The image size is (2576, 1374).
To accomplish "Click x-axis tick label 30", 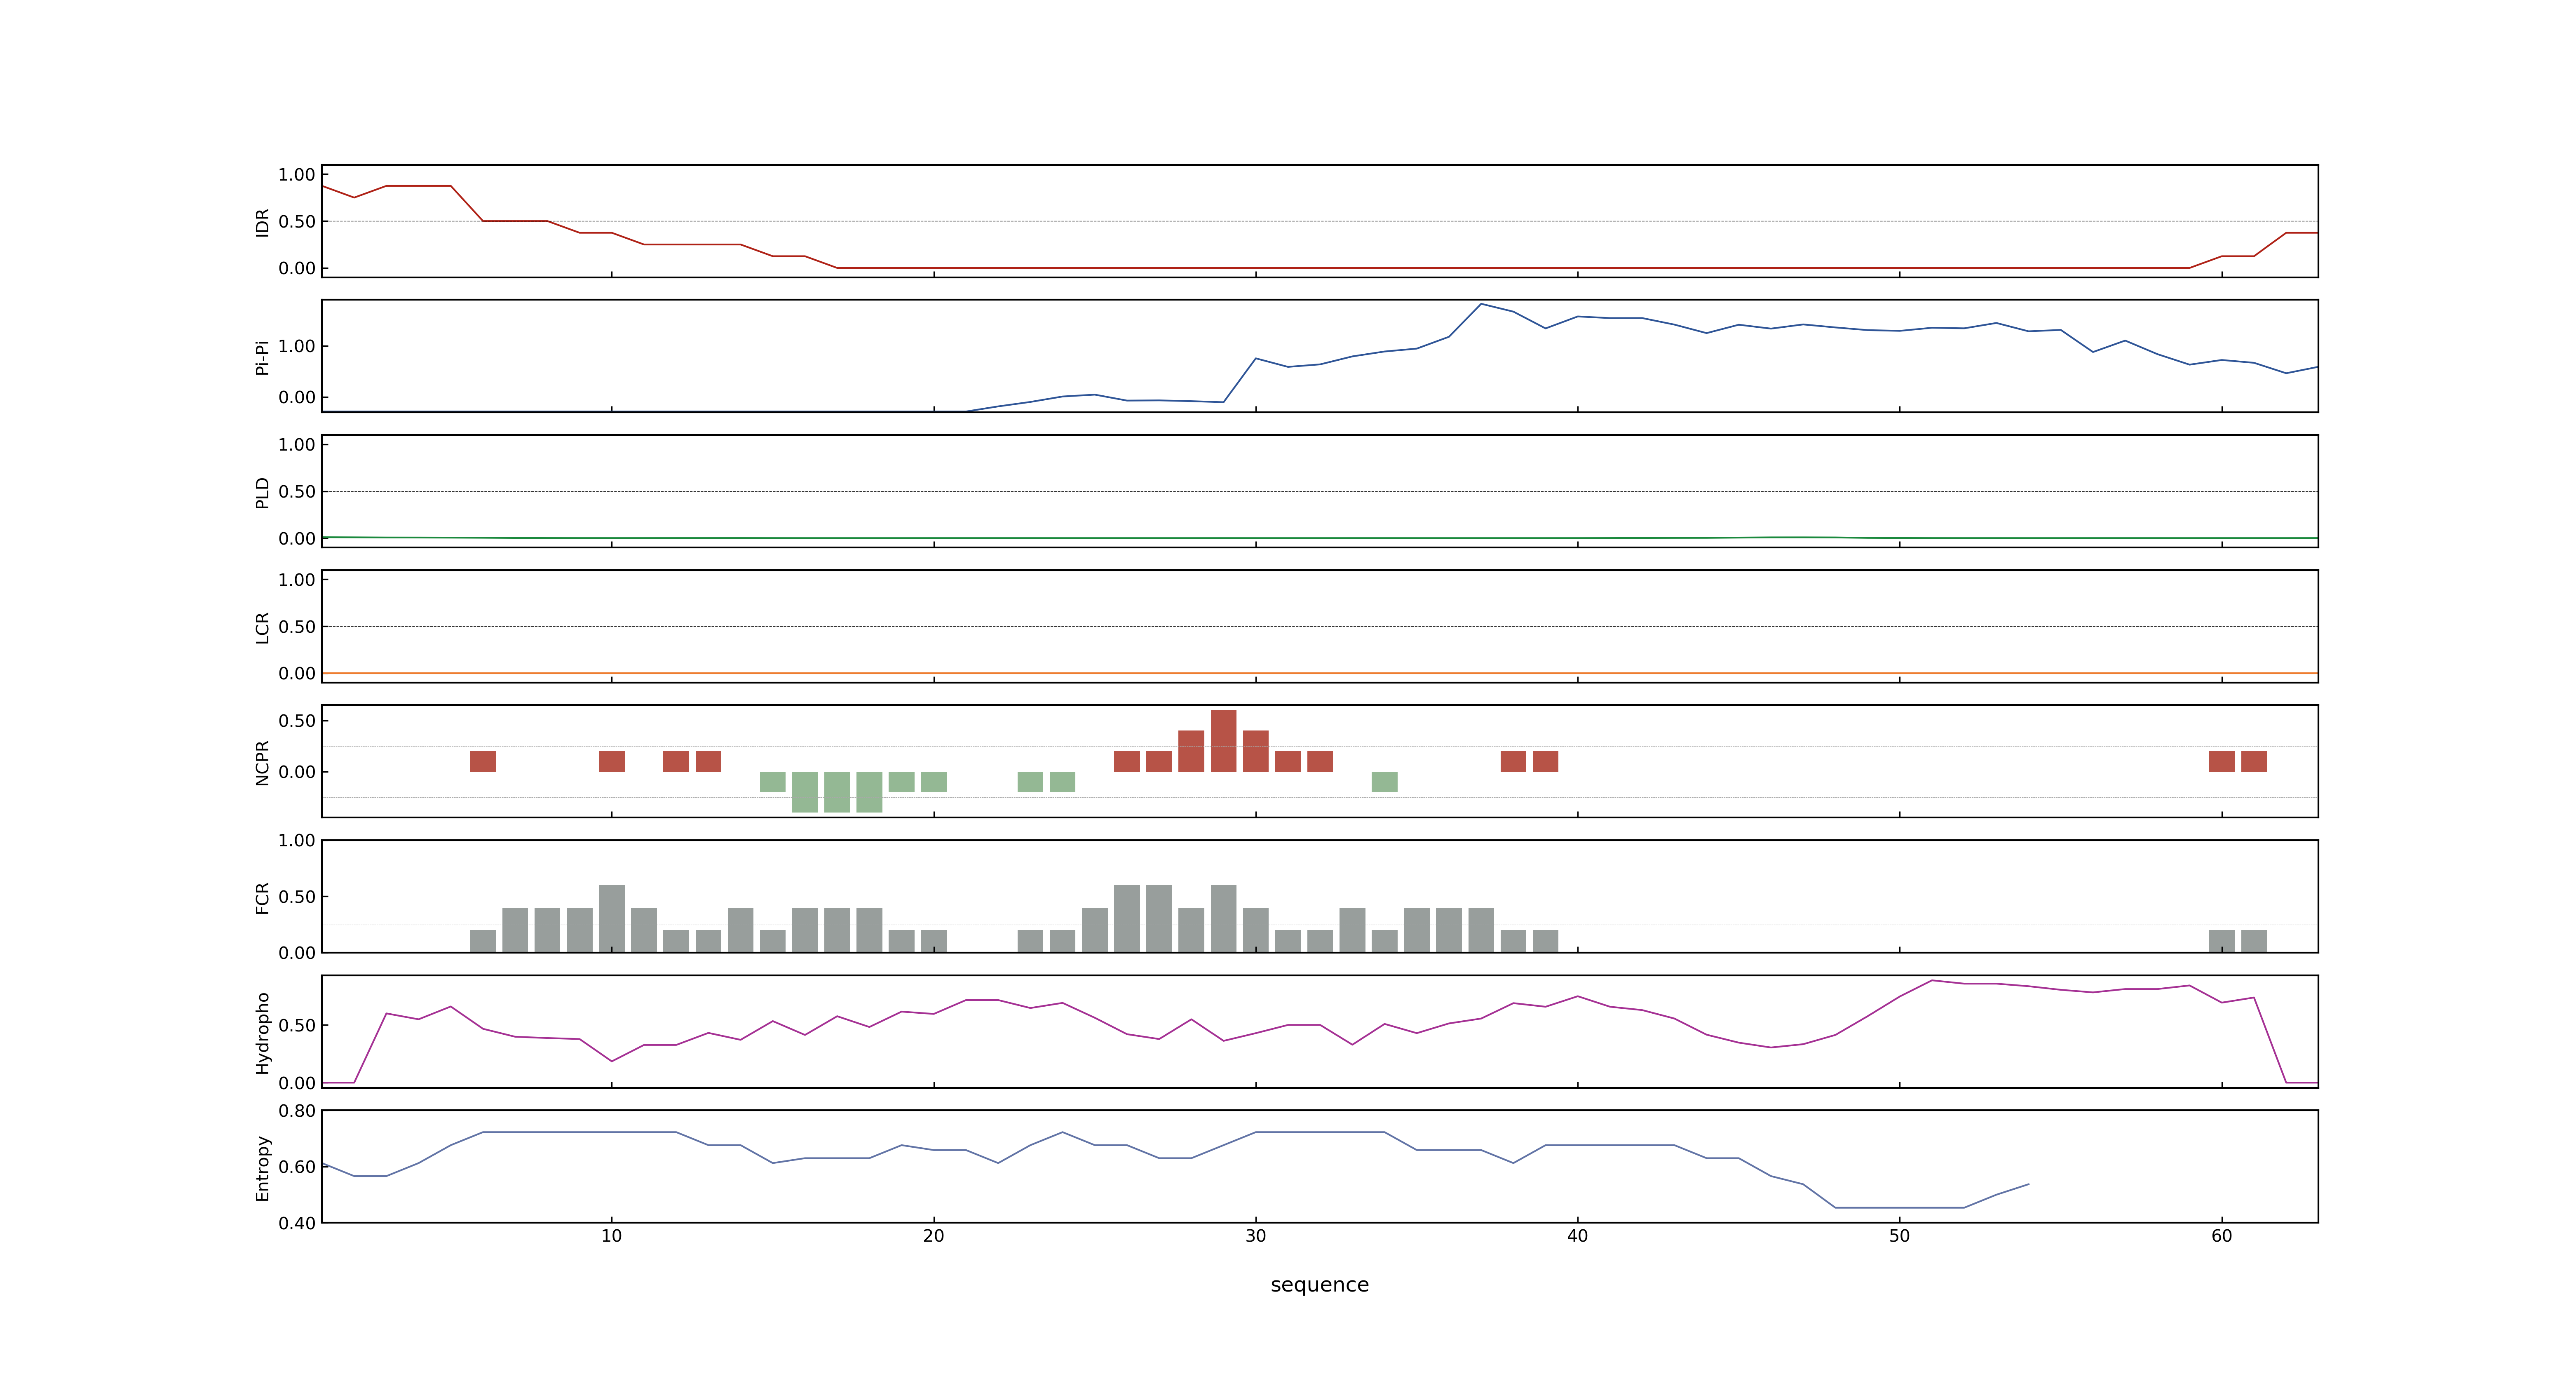I will [1255, 1236].
